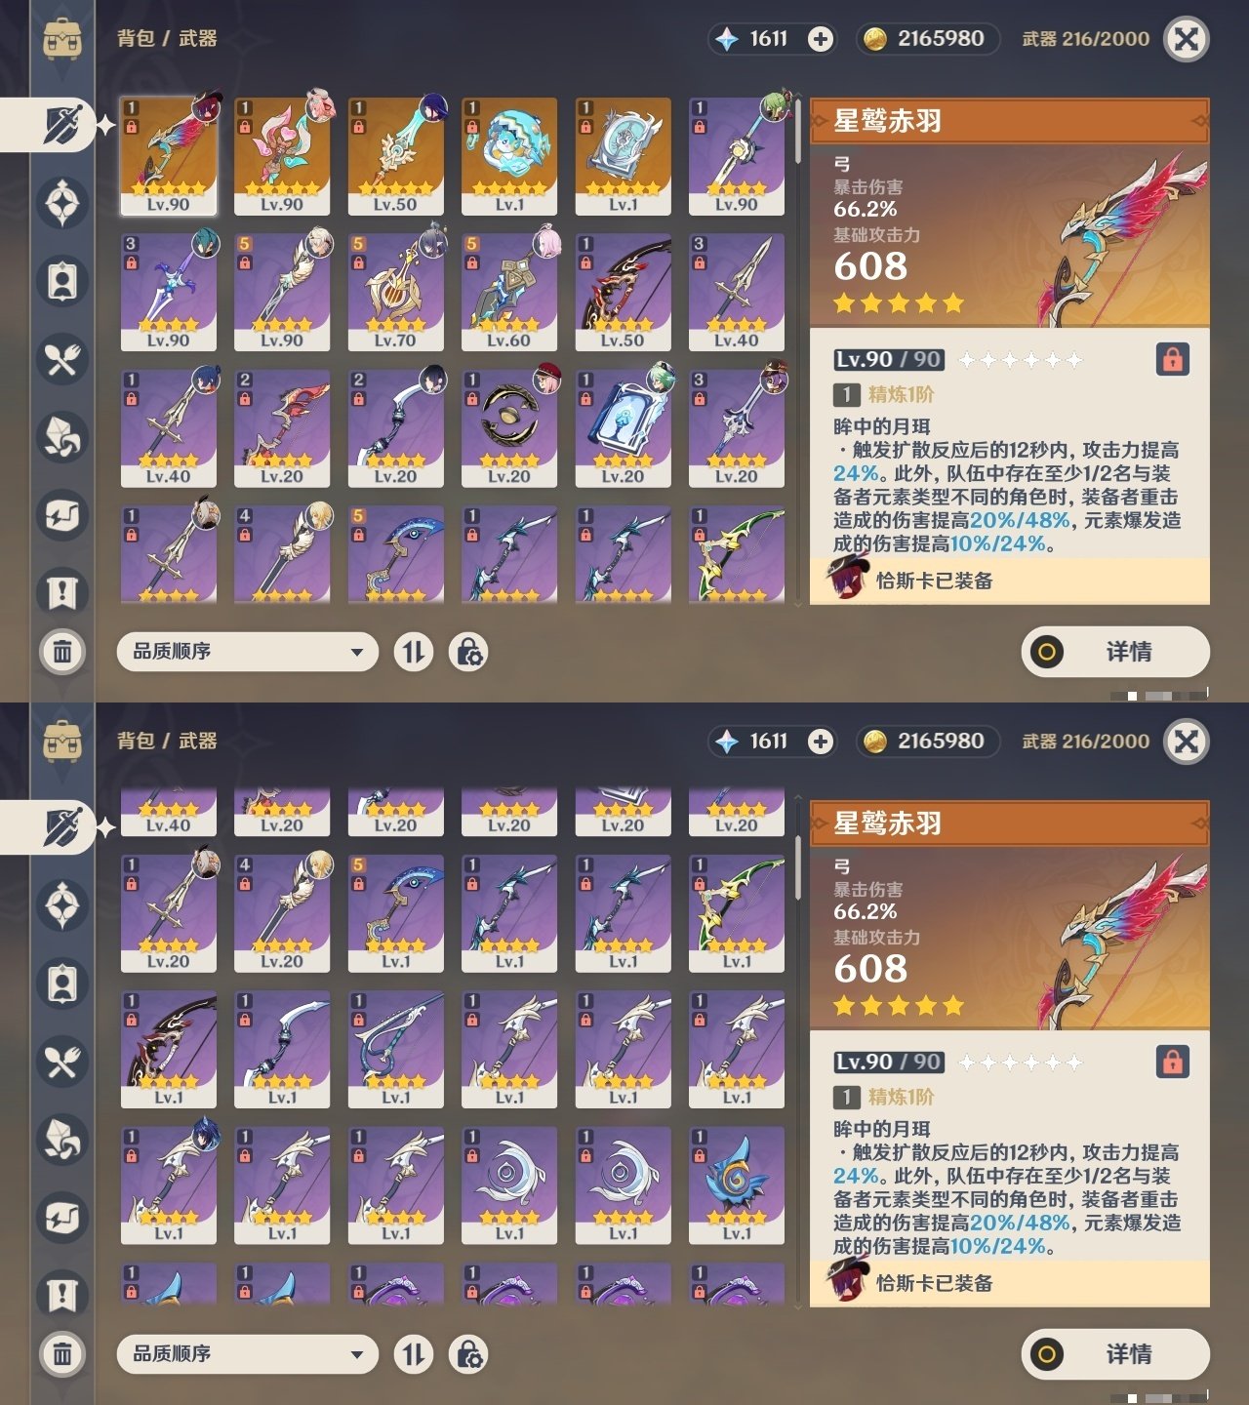The width and height of the screenshot is (1249, 1405).
Task: Toggle the red lock on upper weapon details
Action: pos(1172,359)
